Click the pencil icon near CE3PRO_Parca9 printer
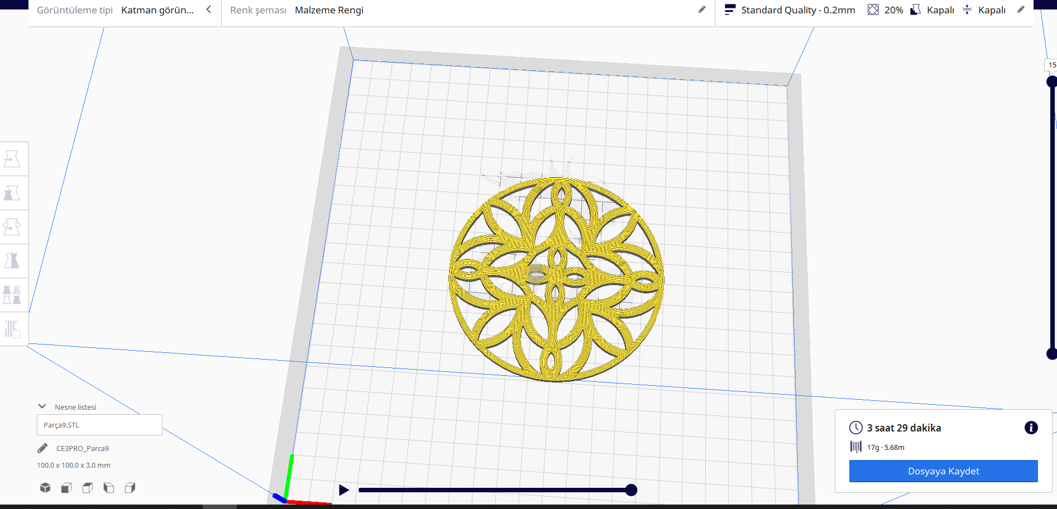Screen dimensions: 1057x509 [42, 448]
